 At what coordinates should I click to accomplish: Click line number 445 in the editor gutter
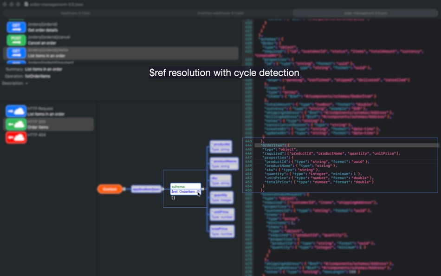[248, 150]
